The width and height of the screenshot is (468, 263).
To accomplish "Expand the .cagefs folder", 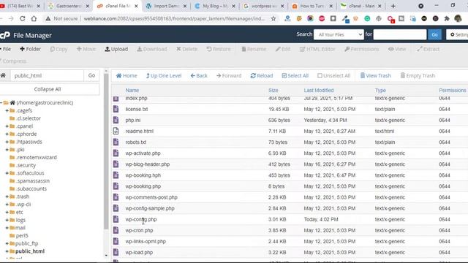I will [7, 110].
